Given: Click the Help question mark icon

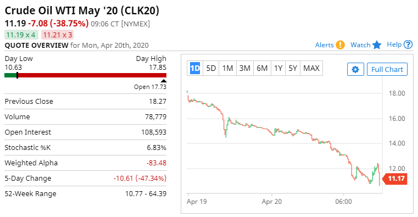Looking at the screenshot, I should point(408,44).
